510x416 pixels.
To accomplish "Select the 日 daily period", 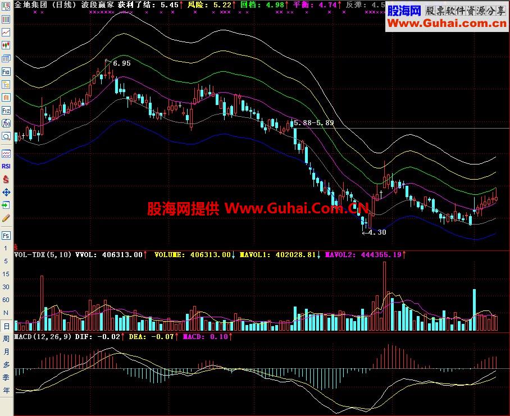I will tap(6, 326).
